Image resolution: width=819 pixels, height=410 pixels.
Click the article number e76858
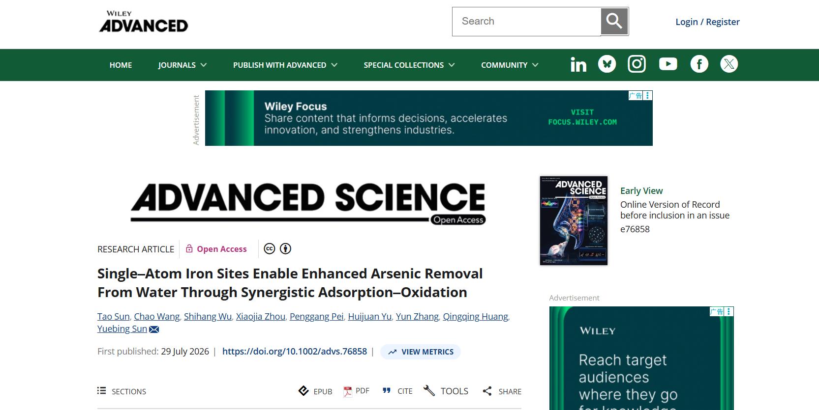(635, 229)
